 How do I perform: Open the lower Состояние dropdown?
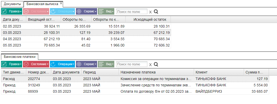click(36, 64)
